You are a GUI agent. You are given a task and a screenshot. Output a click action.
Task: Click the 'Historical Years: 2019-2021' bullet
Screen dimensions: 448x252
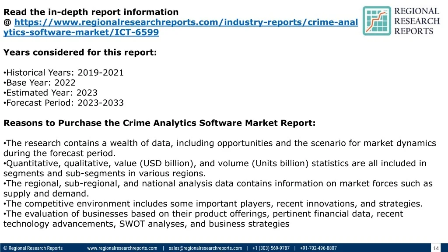click(x=63, y=73)
